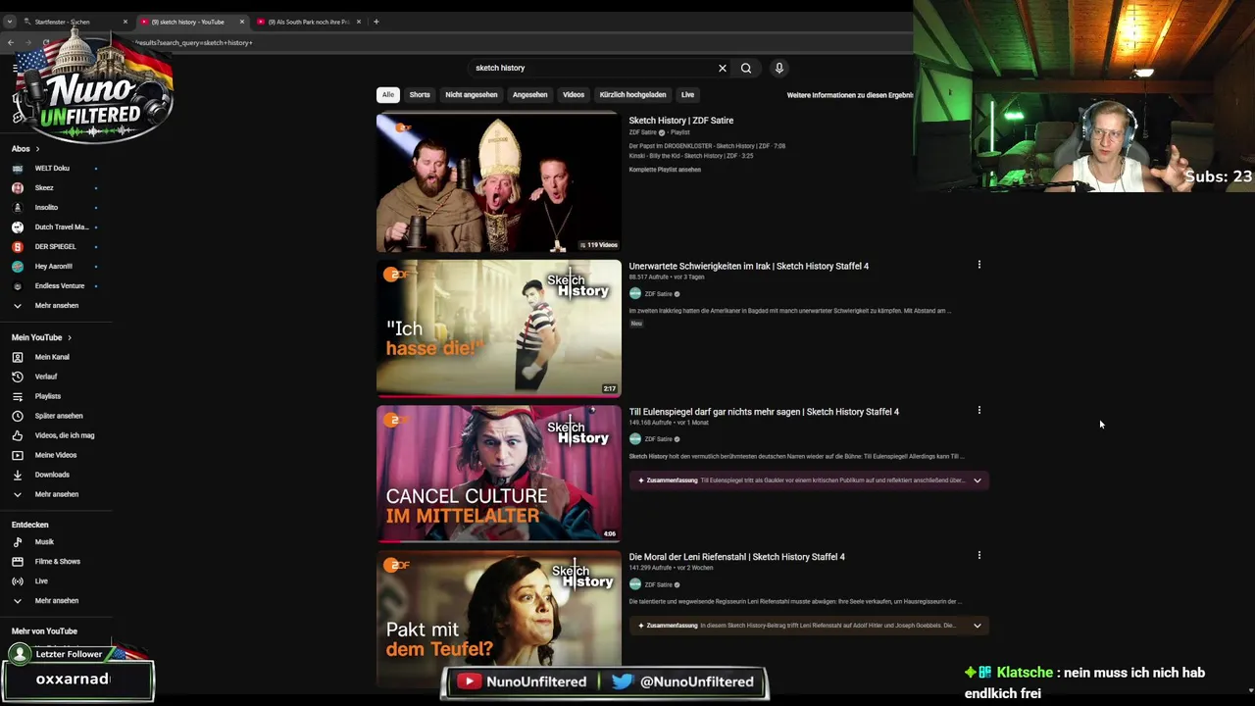Open 'Videos, die ich mag' thumbs-up icon

click(x=17, y=435)
